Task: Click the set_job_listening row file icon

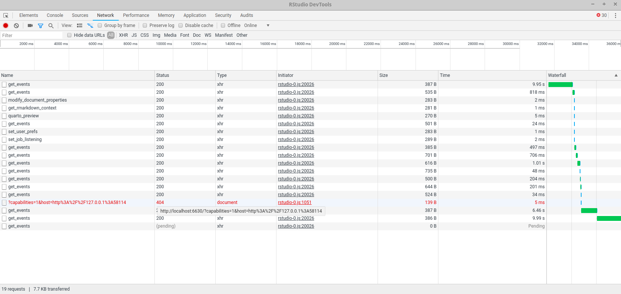Action: click(4, 139)
